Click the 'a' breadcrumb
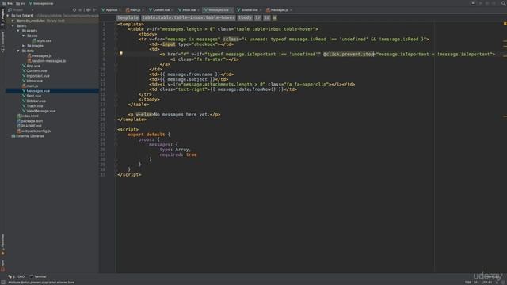This screenshot has width=507, height=285. point(275,17)
